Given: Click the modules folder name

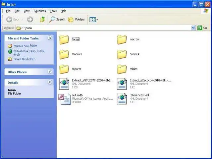Looking at the screenshot, I should [77, 54].
